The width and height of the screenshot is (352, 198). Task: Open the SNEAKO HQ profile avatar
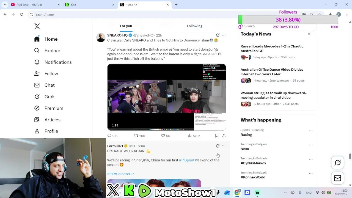[x=101, y=38]
